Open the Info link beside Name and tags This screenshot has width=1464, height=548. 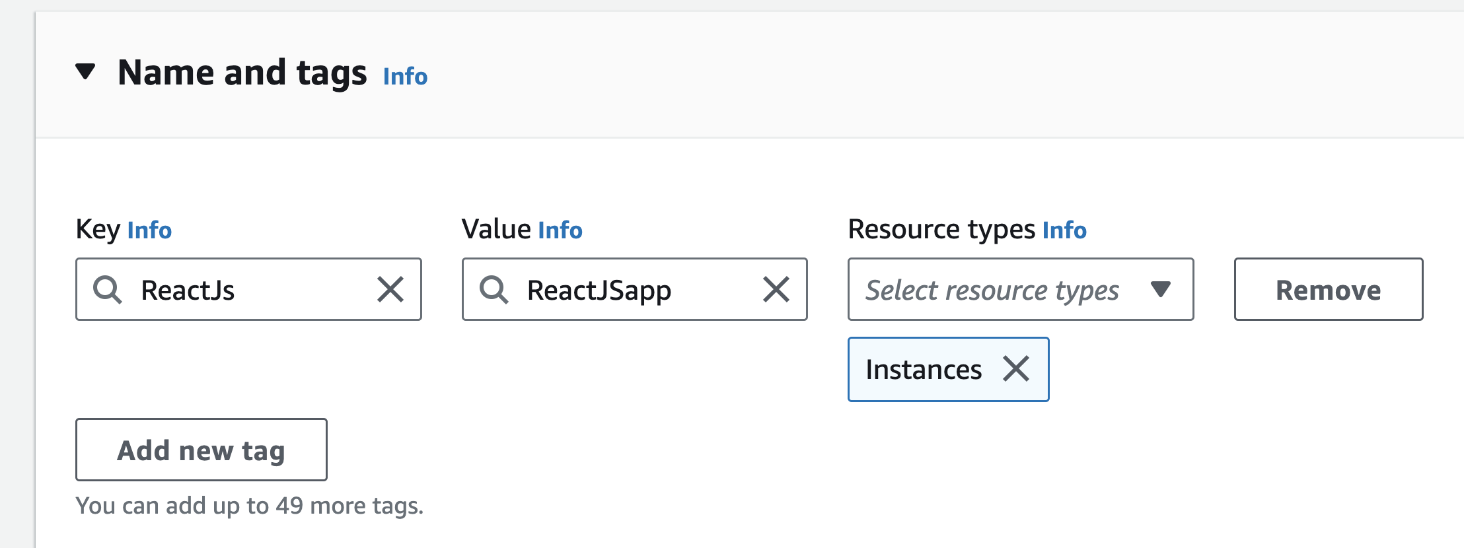click(405, 77)
